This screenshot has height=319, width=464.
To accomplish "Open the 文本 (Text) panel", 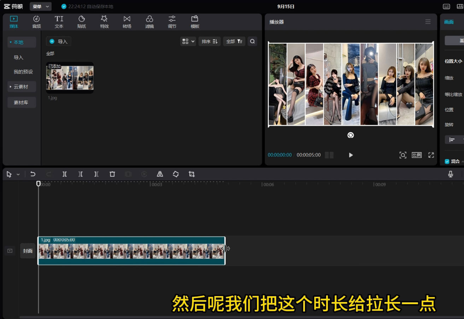I will (x=59, y=22).
